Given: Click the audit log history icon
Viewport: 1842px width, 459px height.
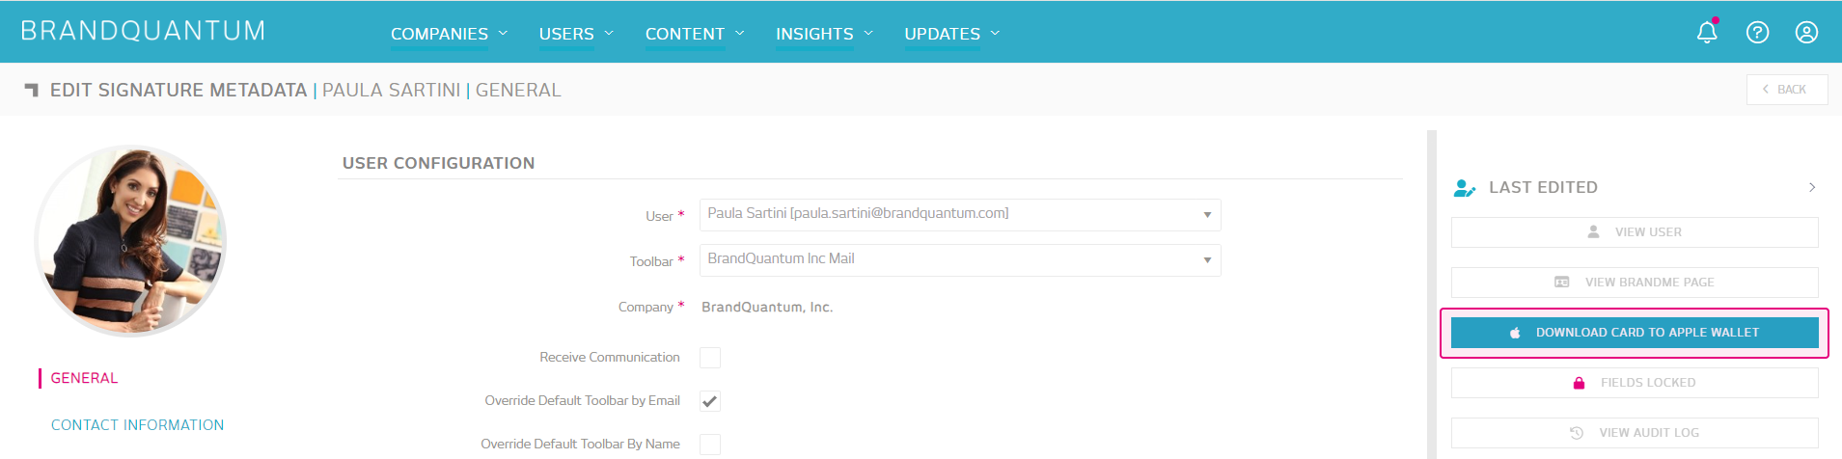Looking at the screenshot, I should pyautogui.click(x=1577, y=433).
